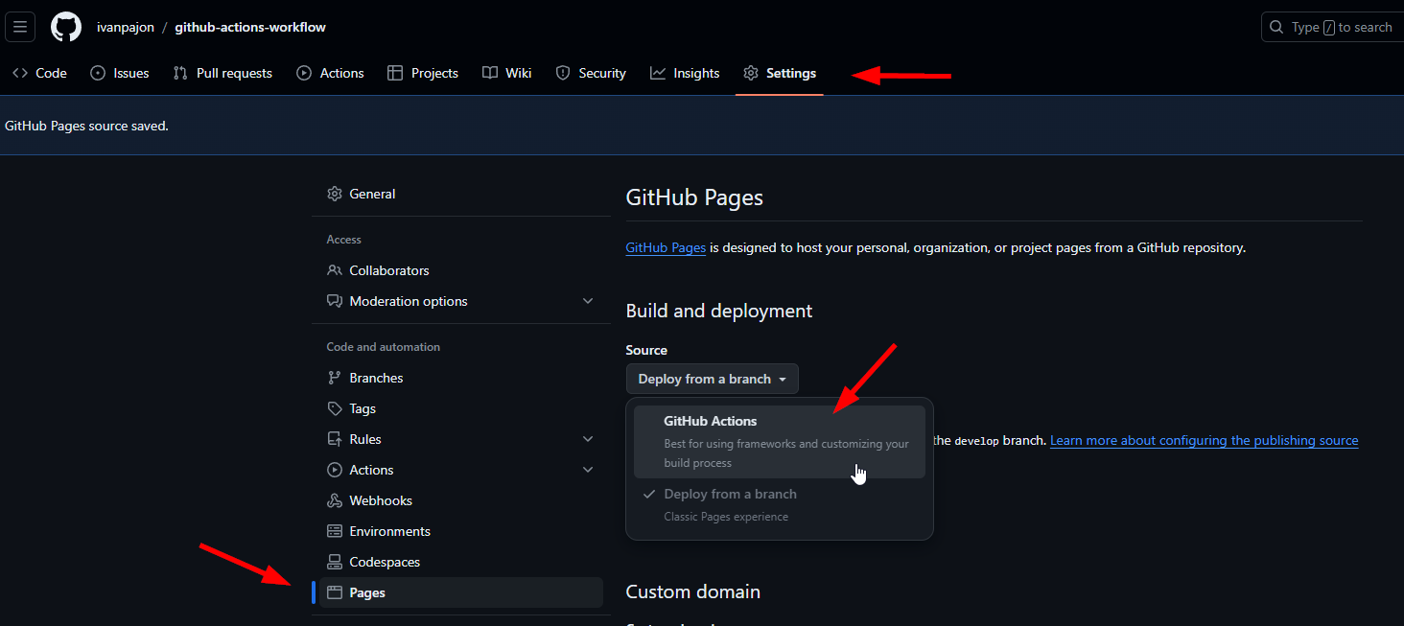1404x626 pixels.
Task: Click the Collaborators people icon
Action: click(x=335, y=270)
